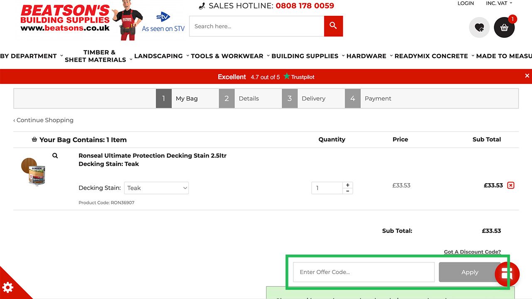Click the Beatson's Building Supplies logo
This screenshot has height=299, width=532.
pos(65,18)
